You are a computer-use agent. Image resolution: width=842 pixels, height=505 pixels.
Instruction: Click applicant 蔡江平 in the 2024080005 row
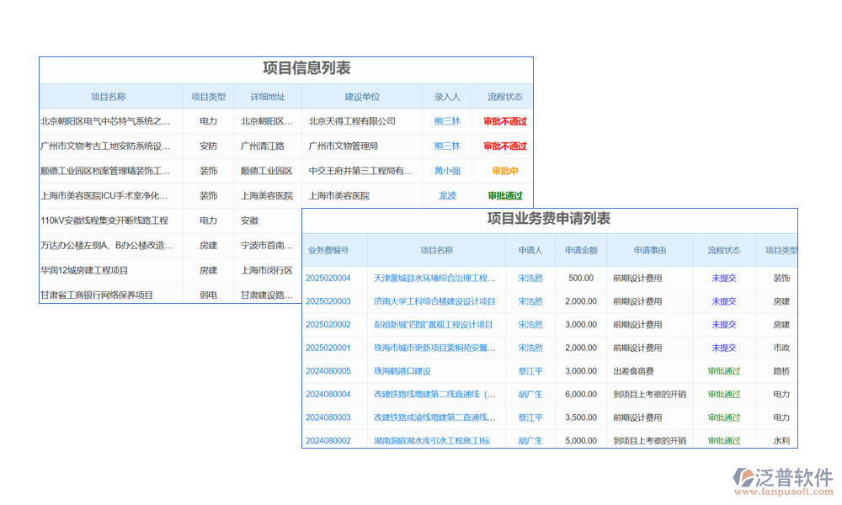pyautogui.click(x=530, y=371)
